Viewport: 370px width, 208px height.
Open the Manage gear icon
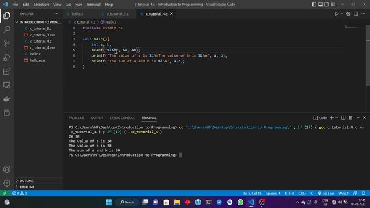[7, 183]
